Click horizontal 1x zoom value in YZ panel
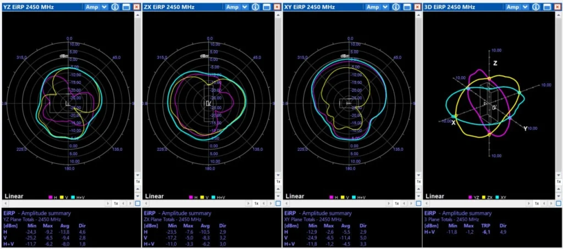The image size is (563, 249). click(x=116, y=203)
